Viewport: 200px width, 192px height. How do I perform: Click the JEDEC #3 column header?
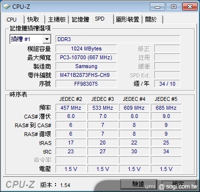click(103, 99)
